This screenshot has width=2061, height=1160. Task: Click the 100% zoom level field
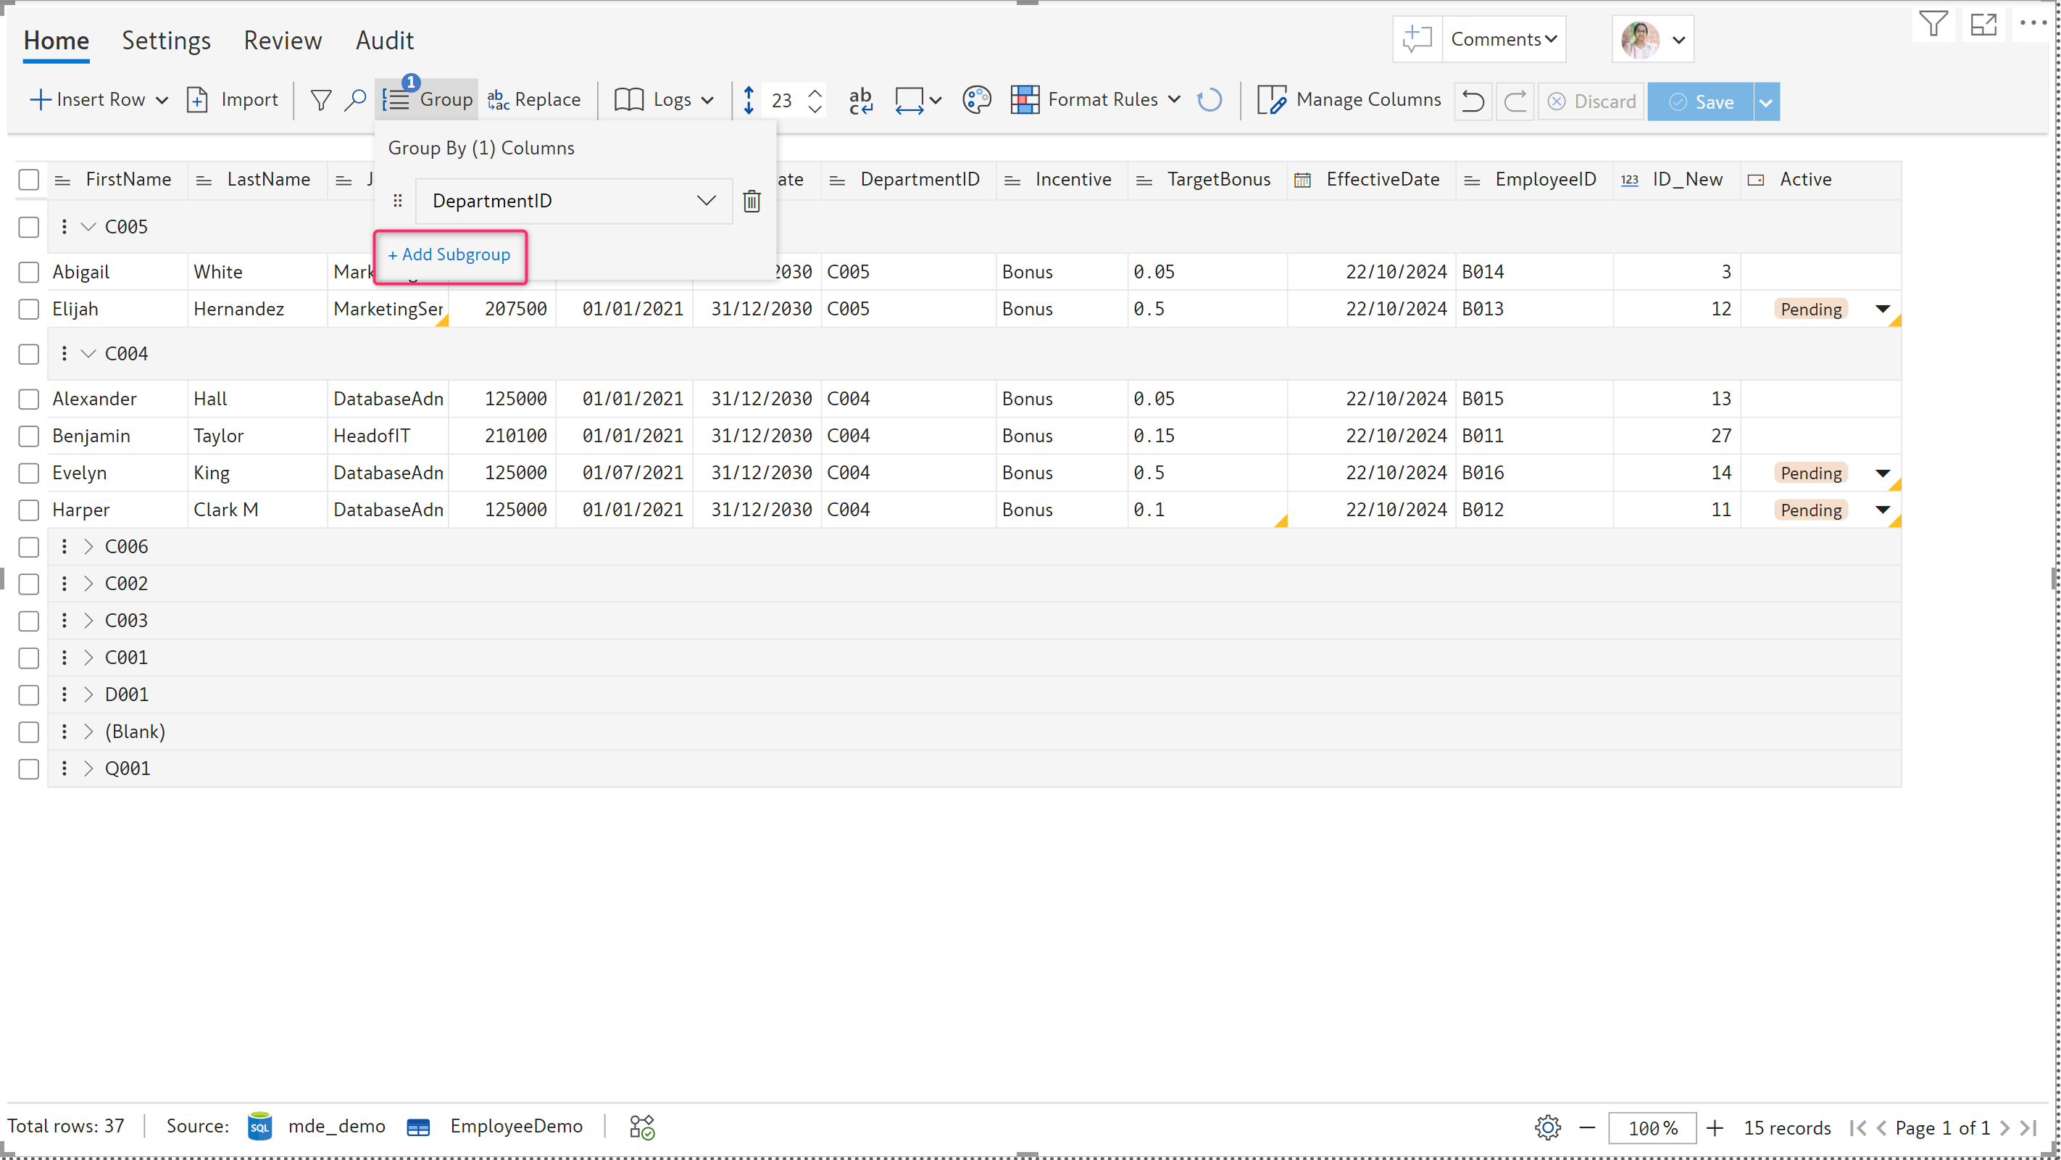1652,1127
